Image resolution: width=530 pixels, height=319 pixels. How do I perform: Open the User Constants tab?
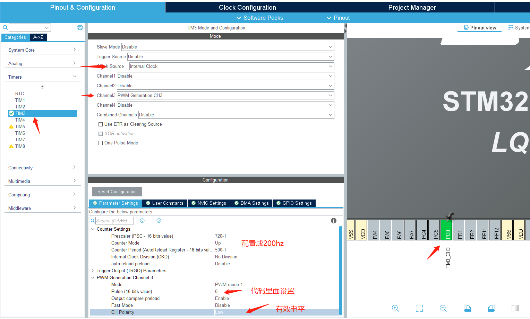point(165,203)
